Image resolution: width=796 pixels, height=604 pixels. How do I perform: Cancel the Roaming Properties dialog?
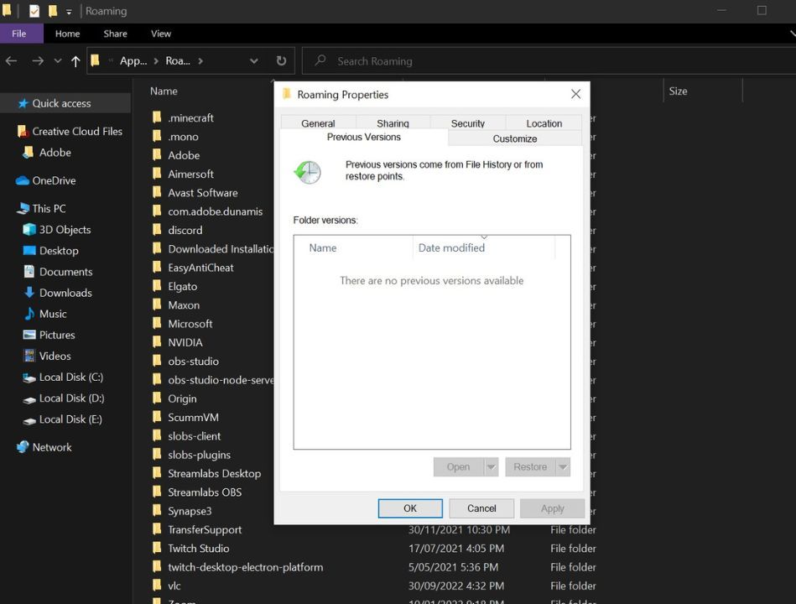(x=481, y=508)
